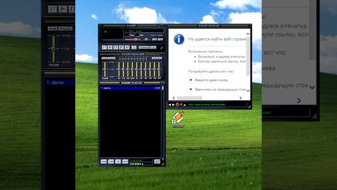Click the 600 Hz equalizer band slider
The width and height of the screenshot is (337, 190).
132,69
